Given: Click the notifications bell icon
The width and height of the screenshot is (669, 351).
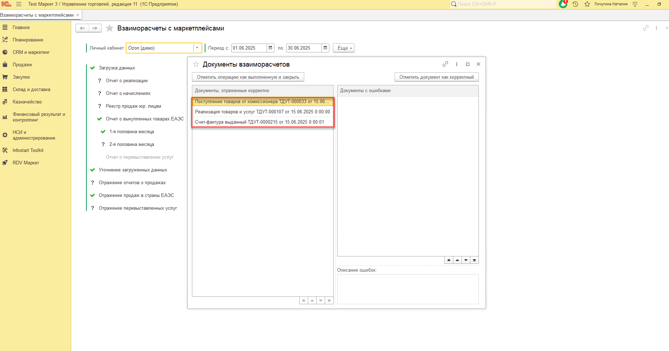Looking at the screenshot, I should pyautogui.click(x=563, y=4).
